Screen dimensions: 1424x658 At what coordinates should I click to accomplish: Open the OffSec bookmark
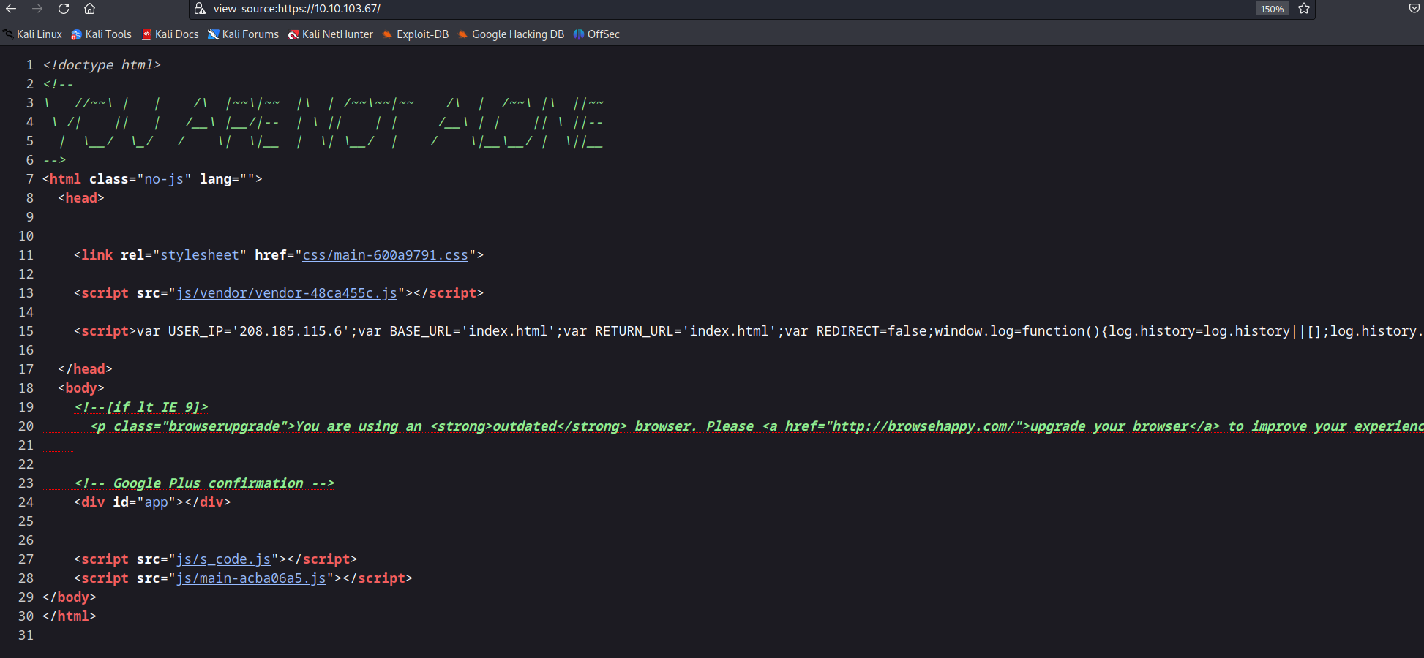point(596,34)
